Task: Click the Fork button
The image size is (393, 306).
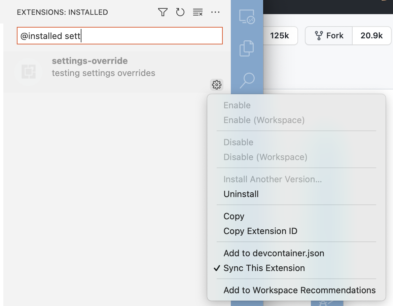Action: pos(328,35)
